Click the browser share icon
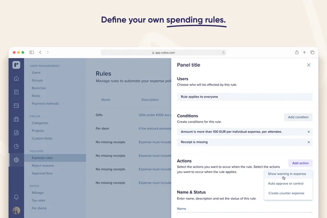 [297, 52]
